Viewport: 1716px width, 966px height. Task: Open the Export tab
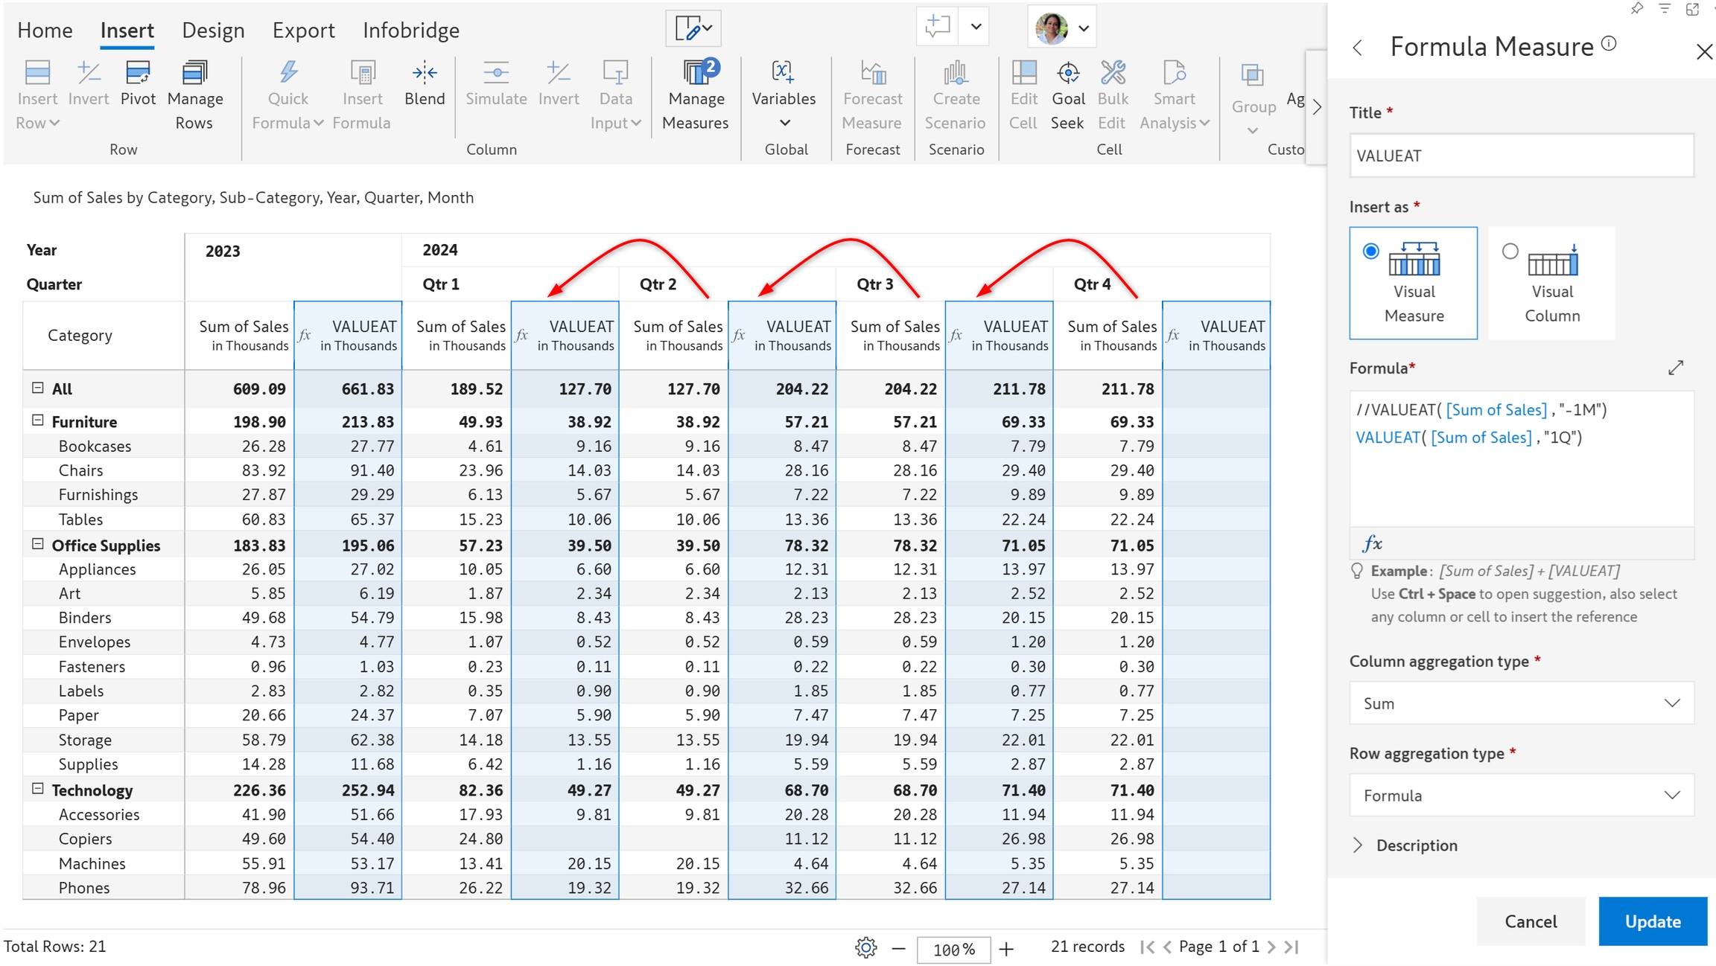coord(303,31)
